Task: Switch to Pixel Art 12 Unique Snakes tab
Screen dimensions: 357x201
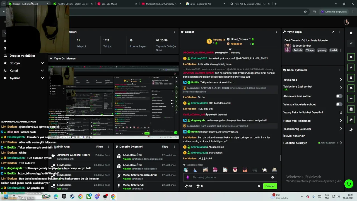Action: (250, 4)
